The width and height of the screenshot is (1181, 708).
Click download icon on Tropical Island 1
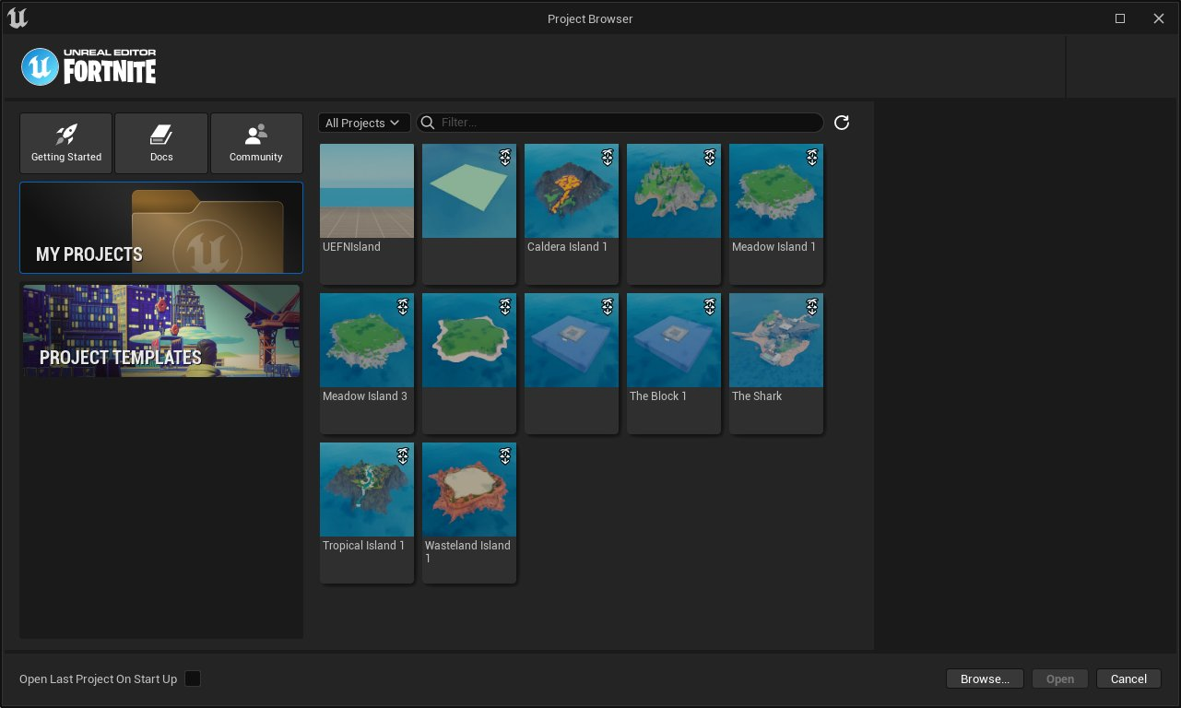pos(402,455)
